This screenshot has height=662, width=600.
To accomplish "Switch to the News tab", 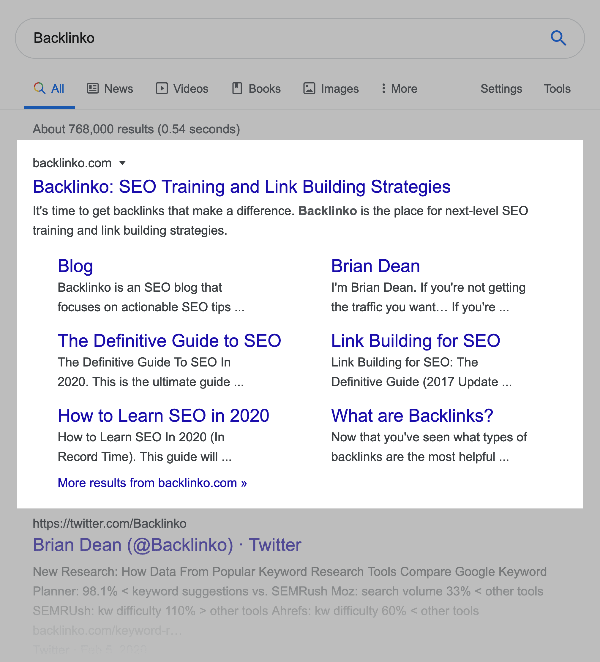I will [110, 89].
